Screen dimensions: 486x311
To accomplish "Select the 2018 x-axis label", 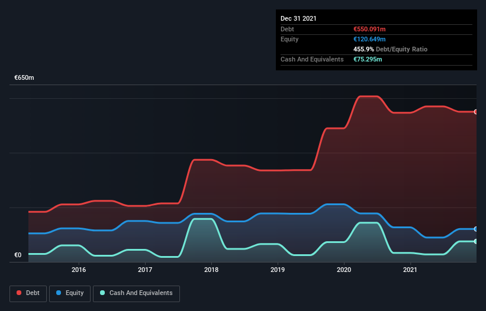I will 211,270.
